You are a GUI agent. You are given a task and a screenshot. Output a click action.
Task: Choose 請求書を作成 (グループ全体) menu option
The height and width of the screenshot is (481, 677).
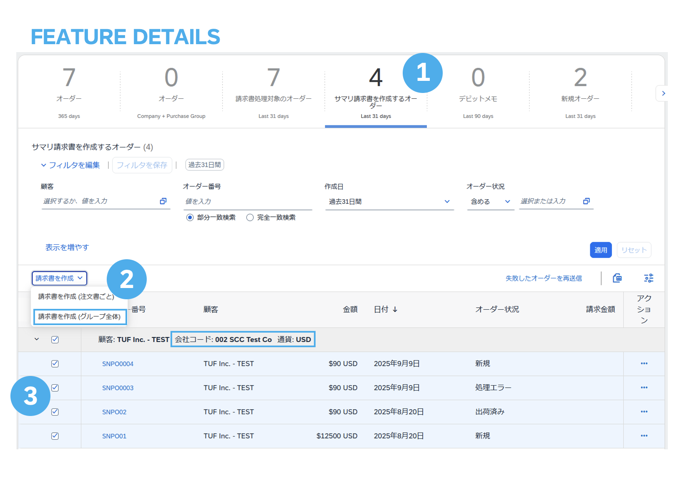click(79, 317)
